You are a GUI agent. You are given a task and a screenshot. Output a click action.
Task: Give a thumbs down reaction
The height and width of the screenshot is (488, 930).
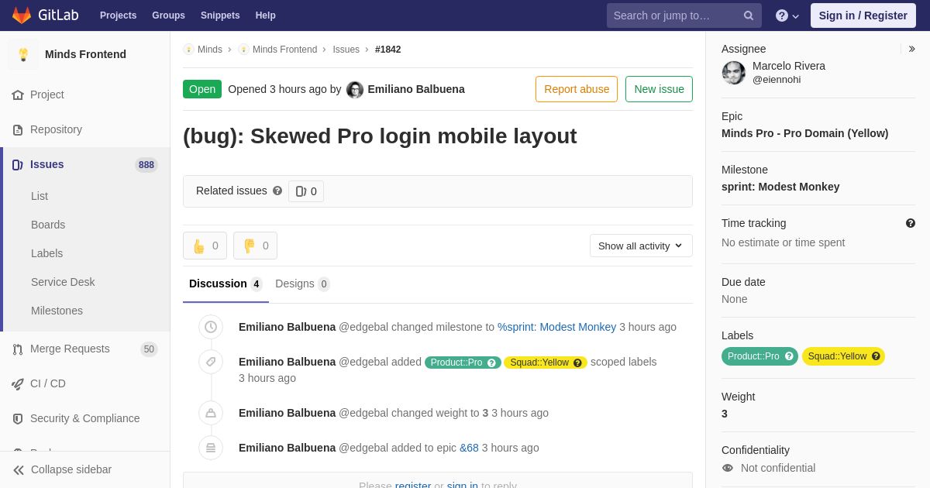point(255,246)
